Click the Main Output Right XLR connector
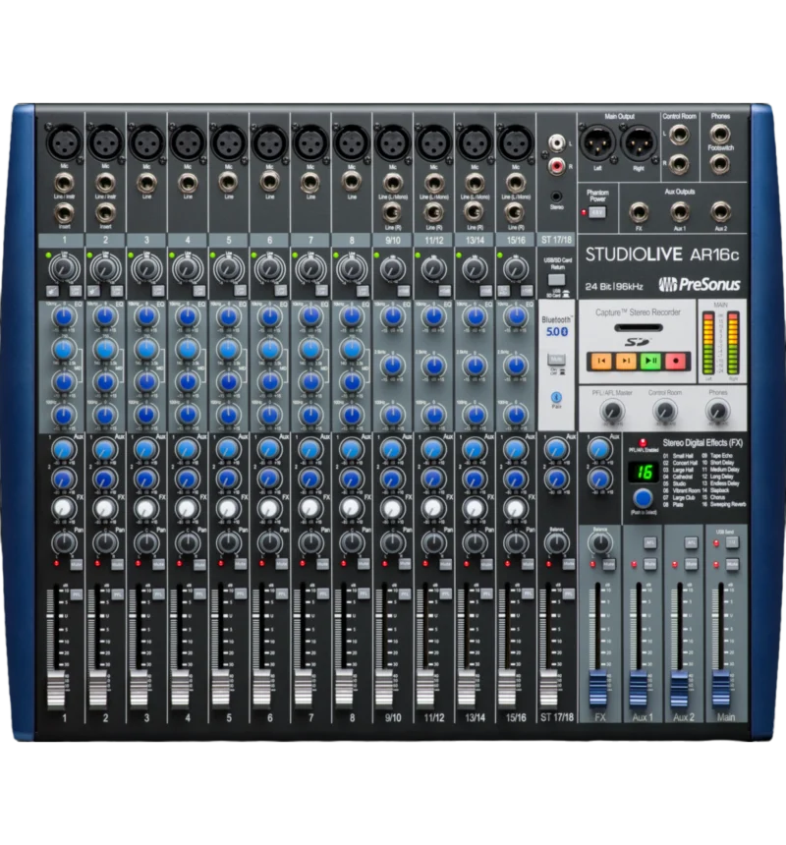Viewport: 786px width, 845px height. click(639, 143)
